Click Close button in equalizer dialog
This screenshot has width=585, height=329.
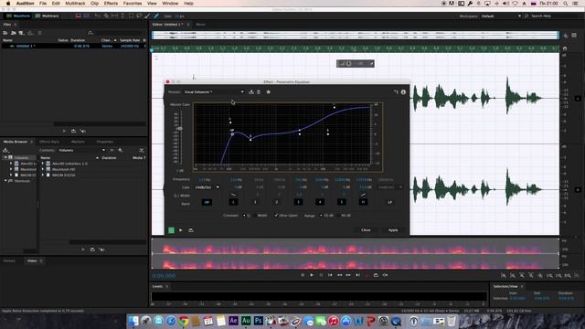pyautogui.click(x=366, y=230)
